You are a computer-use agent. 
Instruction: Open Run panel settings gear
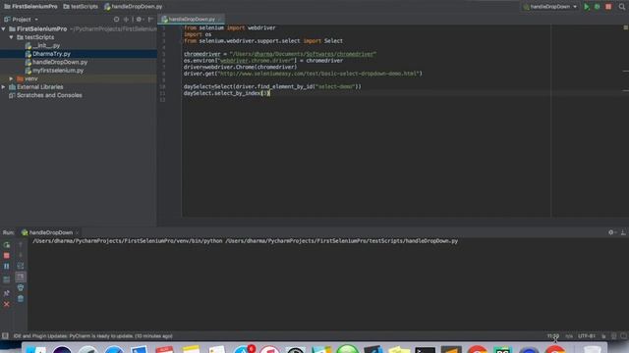coord(611,232)
